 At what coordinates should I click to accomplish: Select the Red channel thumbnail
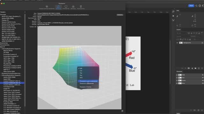tap(180, 78)
